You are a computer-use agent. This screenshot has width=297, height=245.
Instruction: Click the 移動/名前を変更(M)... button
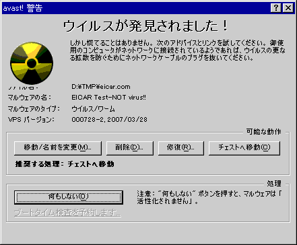pyautogui.click(x=58, y=148)
